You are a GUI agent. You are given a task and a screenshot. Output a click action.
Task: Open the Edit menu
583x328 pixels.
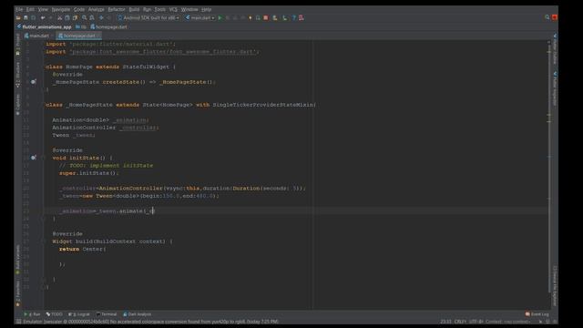(30, 9)
